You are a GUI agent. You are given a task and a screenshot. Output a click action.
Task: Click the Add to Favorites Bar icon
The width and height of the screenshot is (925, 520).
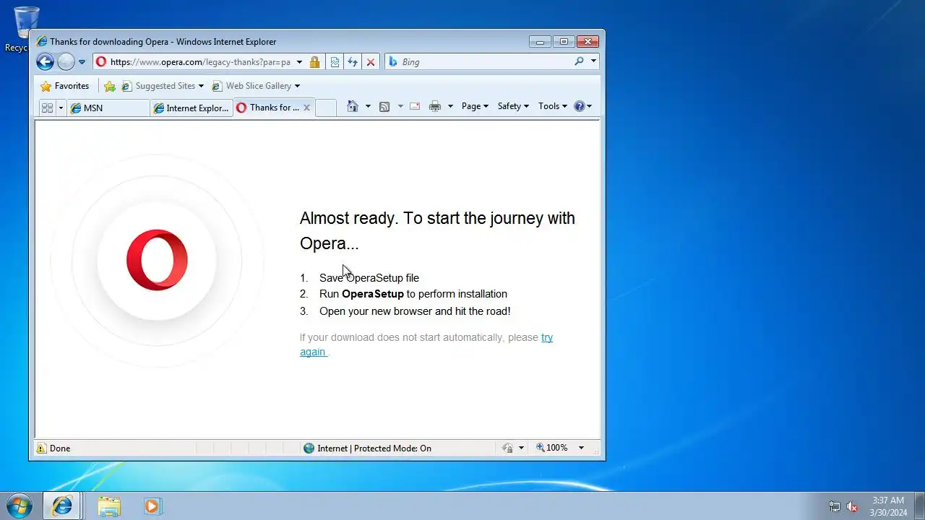point(110,86)
